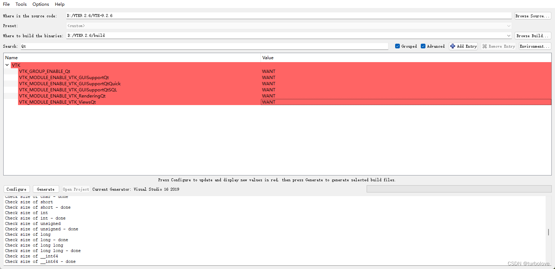Click the Remove Entry cross icon

[x=485, y=46]
